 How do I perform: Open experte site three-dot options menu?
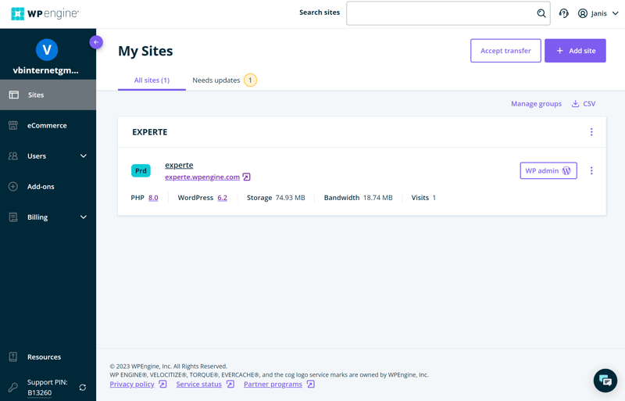point(591,170)
